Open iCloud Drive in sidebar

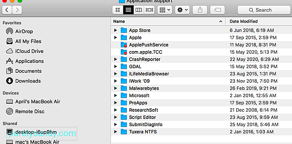24,51
